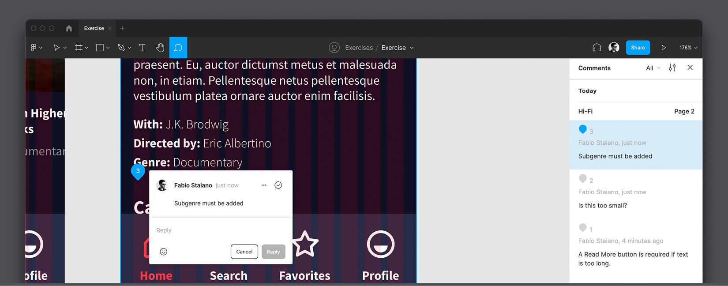Click the Page 2 label
The width and height of the screenshot is (728, 286).
click(684, 111)
